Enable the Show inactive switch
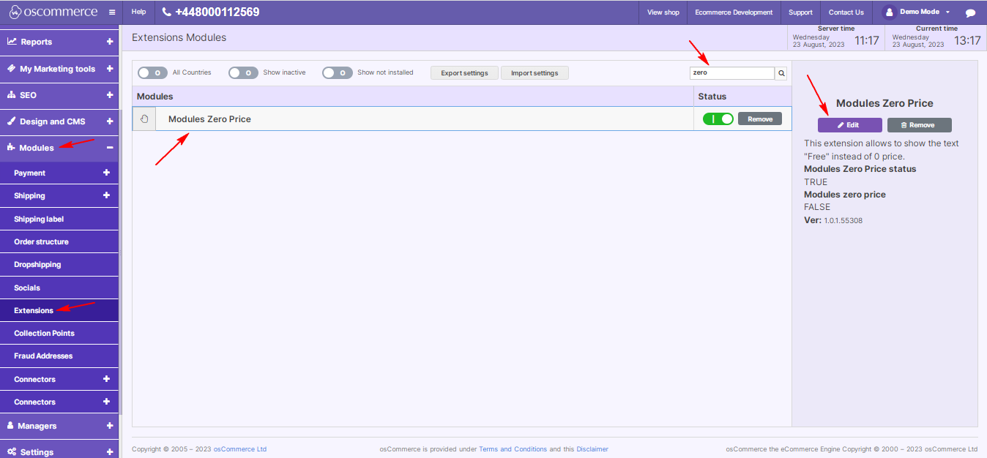Screen dimensions: 987x458 (x=243, y=72)
